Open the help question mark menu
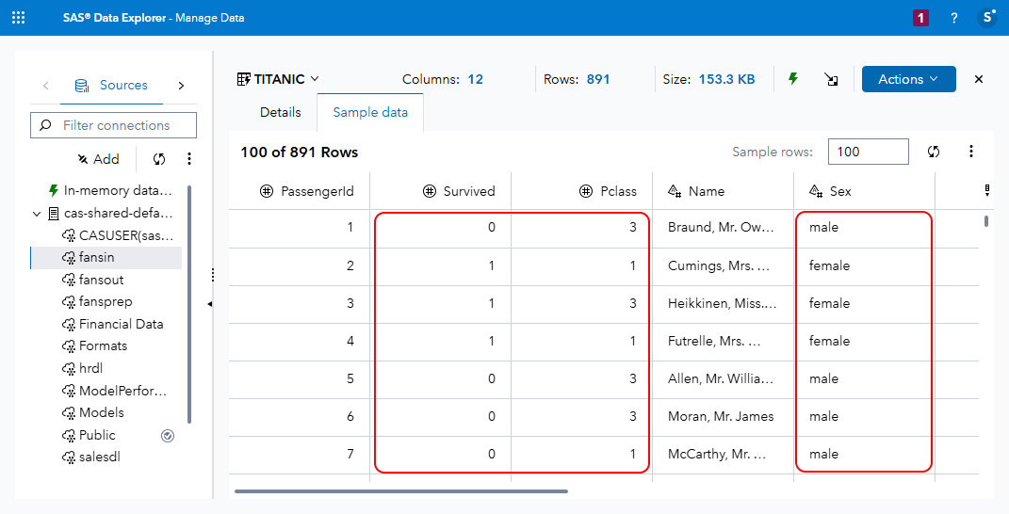The image size is (1009, 514). pyautogui.click(x=953, y=18)
